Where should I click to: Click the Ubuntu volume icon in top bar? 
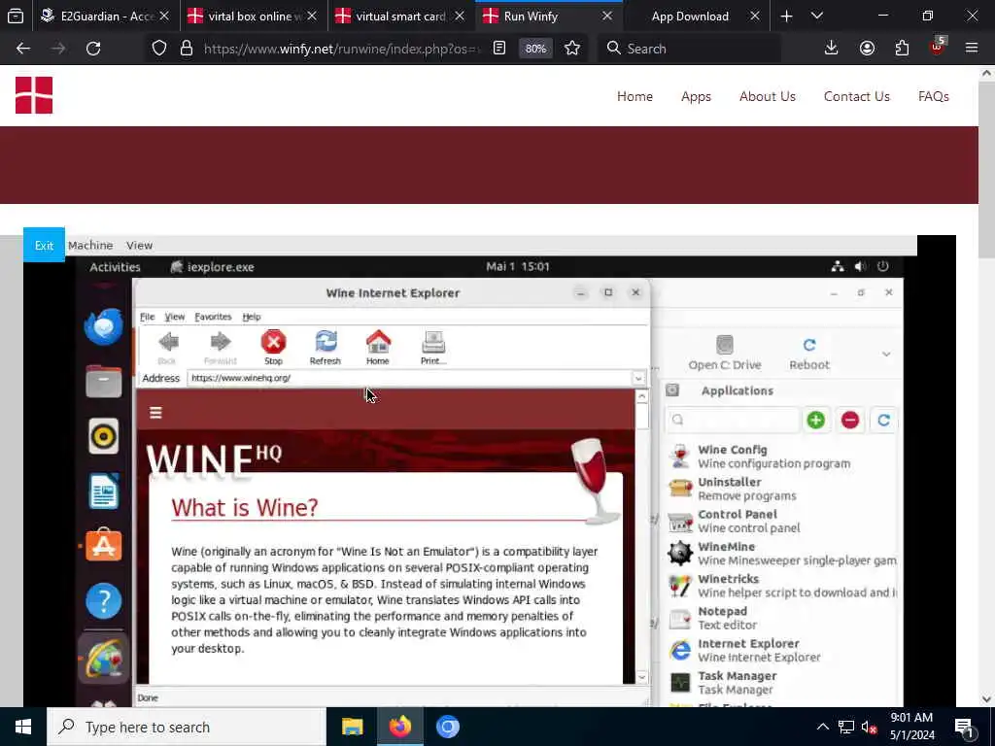click(x=861, y=266)
